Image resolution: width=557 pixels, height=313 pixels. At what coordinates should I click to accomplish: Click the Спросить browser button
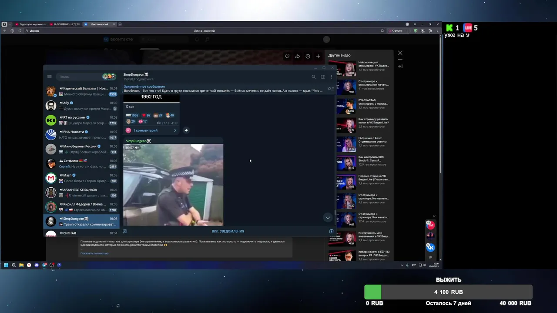(x=396, y=31)
